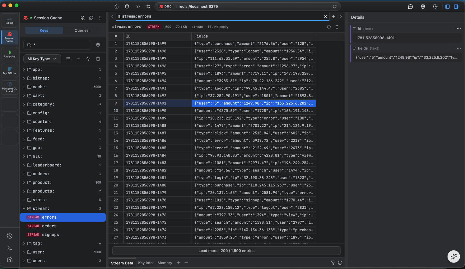This screenshot has height=269, width=465.
Task: Open the query history icon
Action: [10, 236]
